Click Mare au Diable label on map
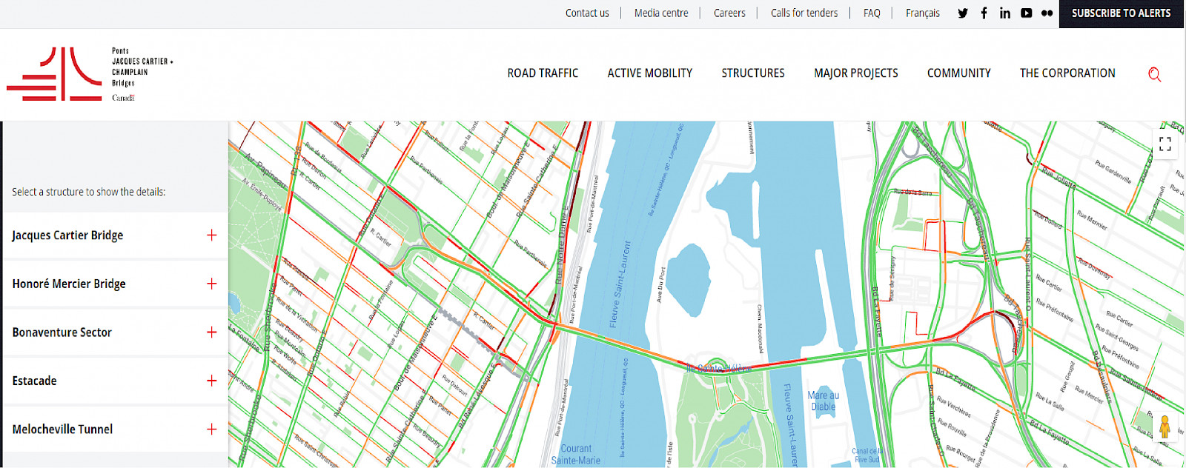This screenshot has width=1186, height=468. 824,401
